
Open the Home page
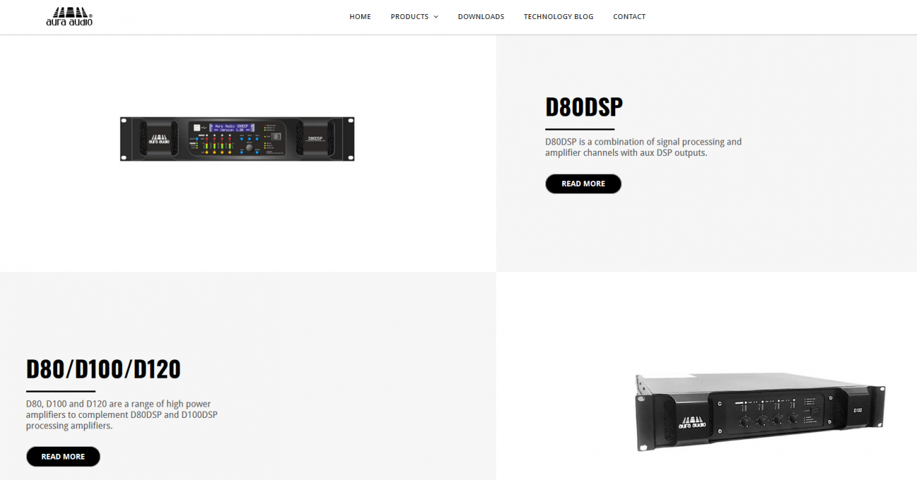360,16
